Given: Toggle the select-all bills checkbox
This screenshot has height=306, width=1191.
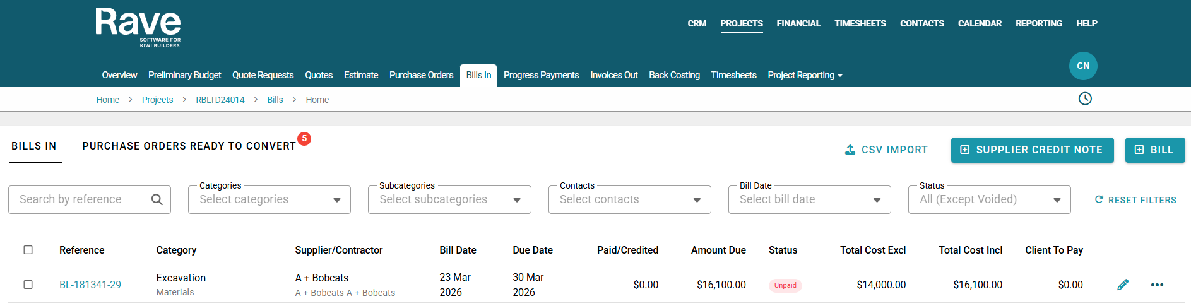Looking at the screenshot, I should pyautogui.click(x=28, y=250).
